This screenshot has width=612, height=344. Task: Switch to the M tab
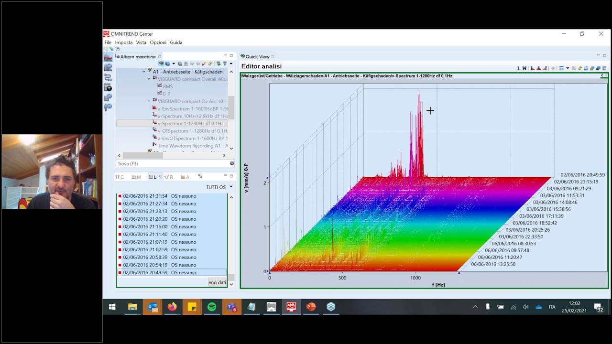(136, 177)
